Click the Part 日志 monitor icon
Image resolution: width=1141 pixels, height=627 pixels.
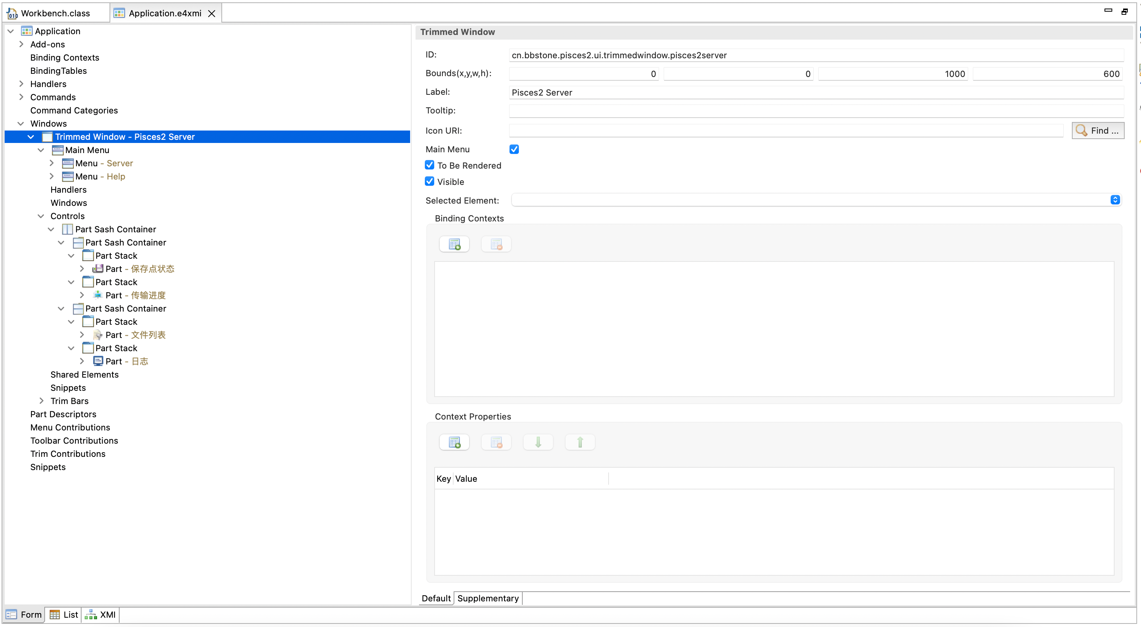point(98,361)
